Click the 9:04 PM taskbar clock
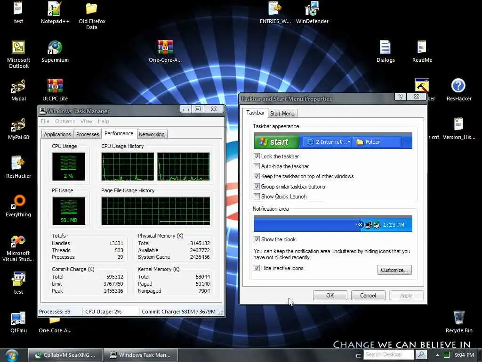Screen dimensions: 482x362 point(464,355)
